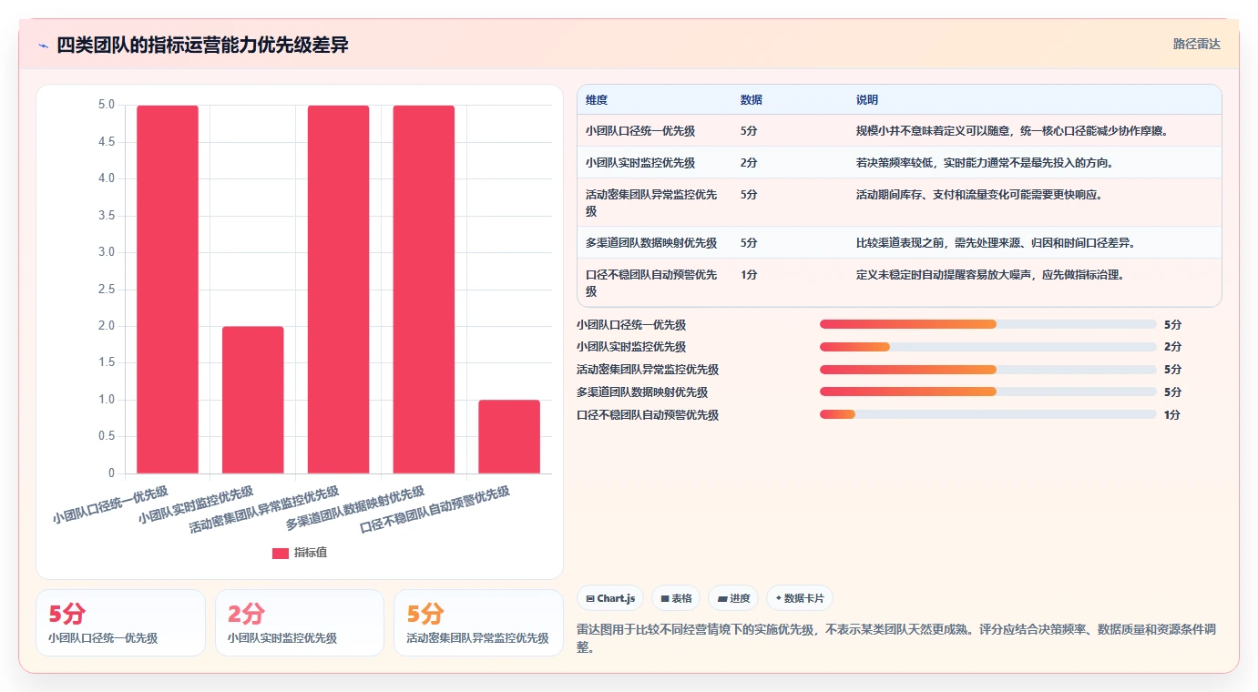Open the 5分 活动密集团队异常监控优先级 stat card
Screen dimensions: 1258x692
point(479,623)
